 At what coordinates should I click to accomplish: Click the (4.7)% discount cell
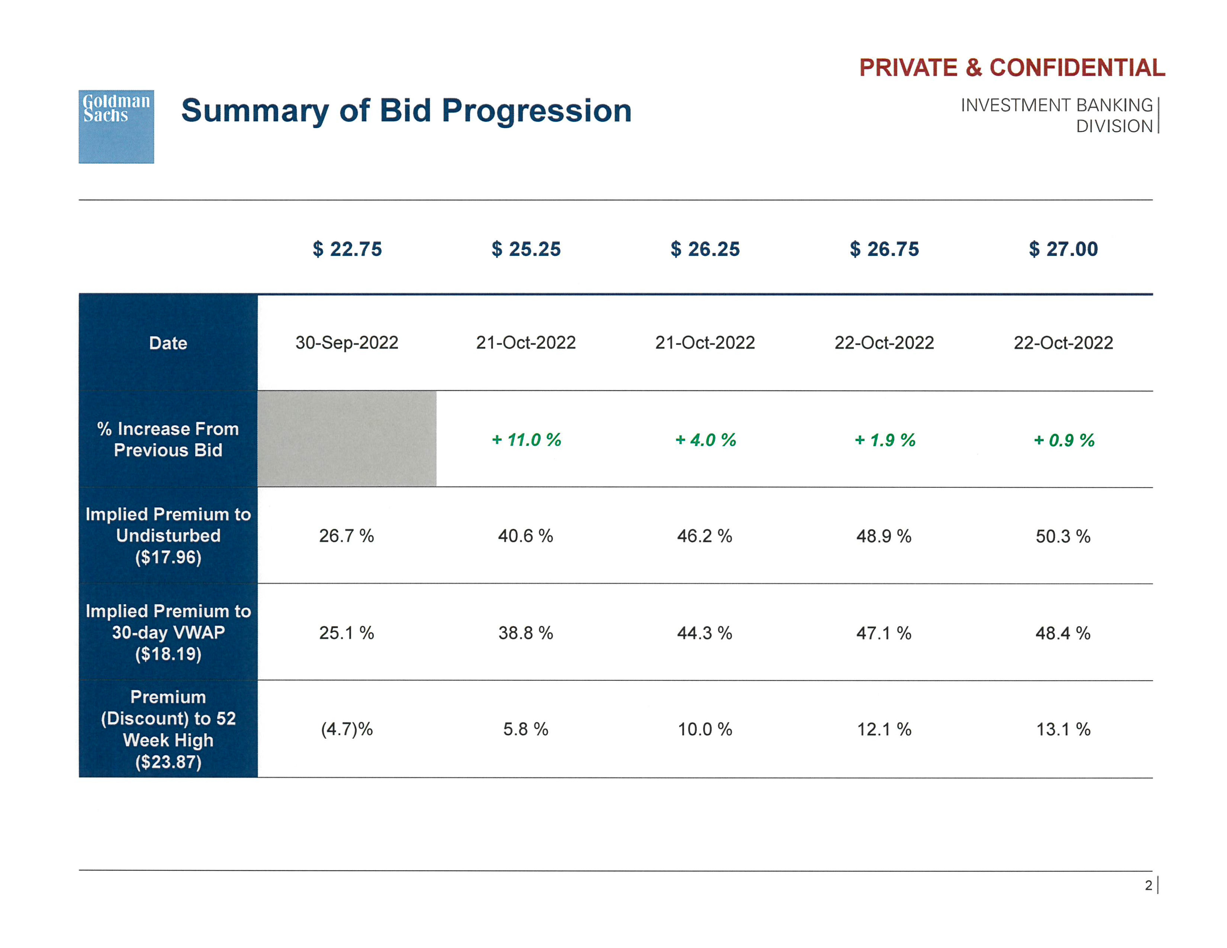(x=347, y=729)
